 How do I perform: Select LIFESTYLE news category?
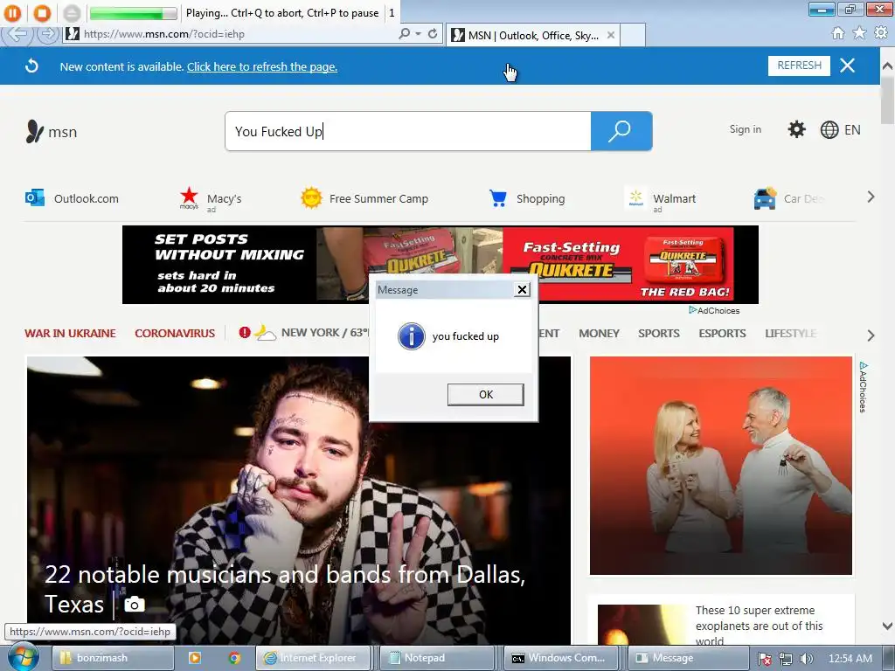click(x=790, y=333)
